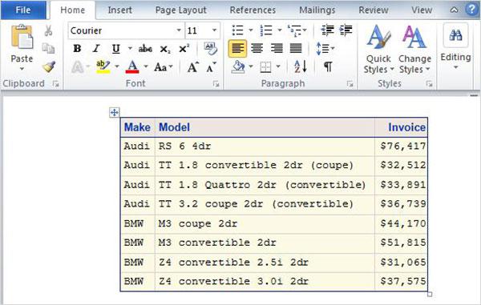Open underline style dropdown arrow
481x305 pixels.
coord(130,48)
